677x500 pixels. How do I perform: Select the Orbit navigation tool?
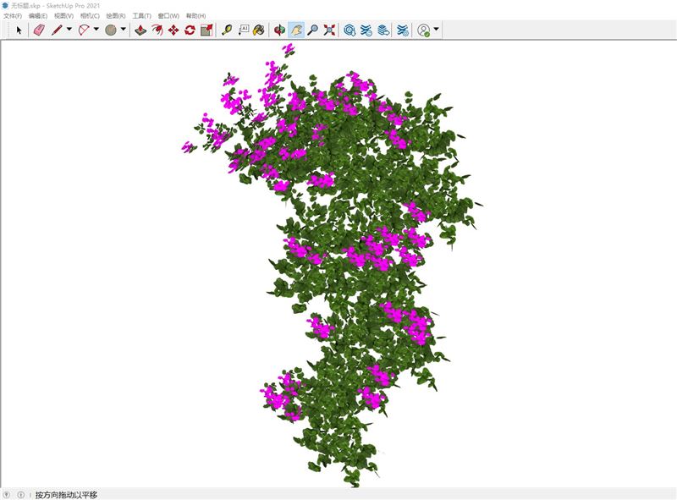tap(278, 30)
